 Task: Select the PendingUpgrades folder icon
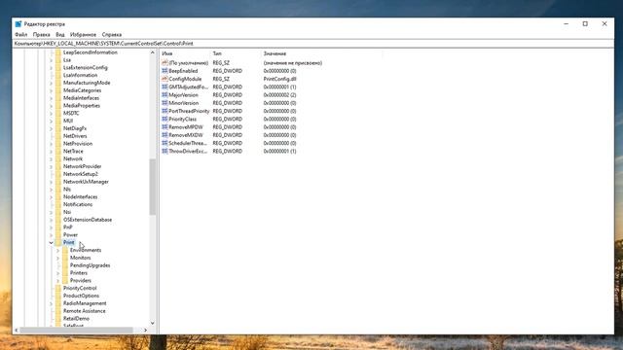coord(65,265)
